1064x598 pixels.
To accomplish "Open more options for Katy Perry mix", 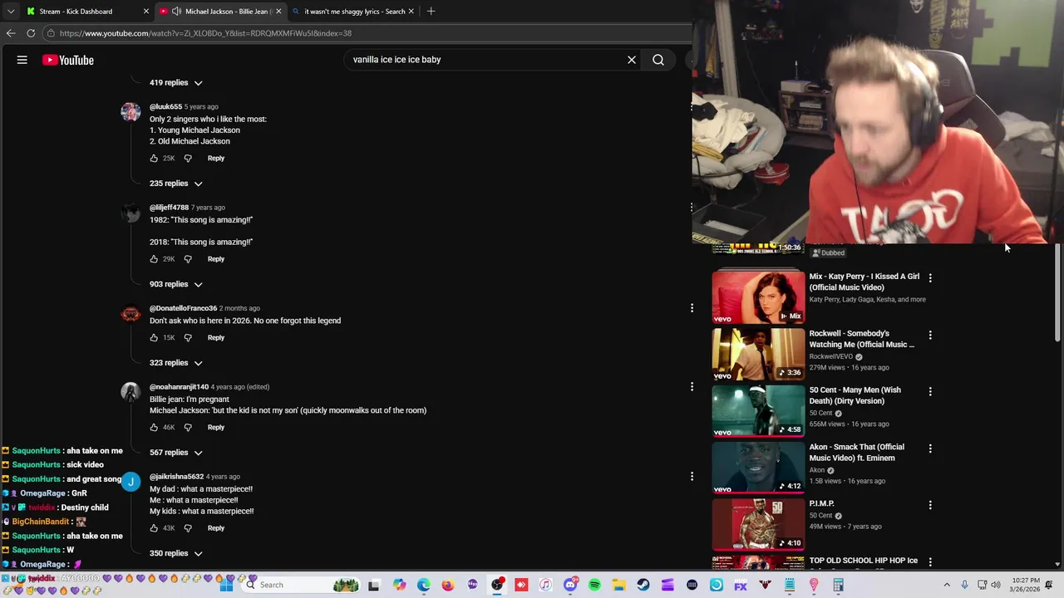I will 930,277.
